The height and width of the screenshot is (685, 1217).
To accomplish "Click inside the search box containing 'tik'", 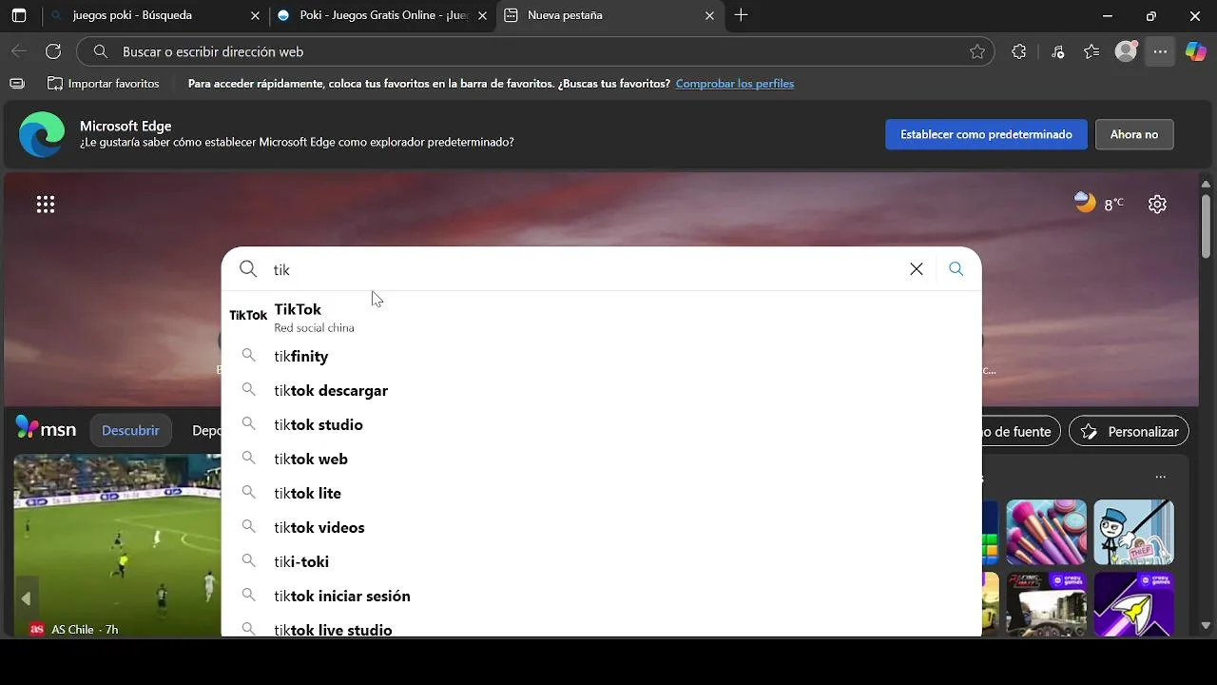I will click(x=580, y=269).
